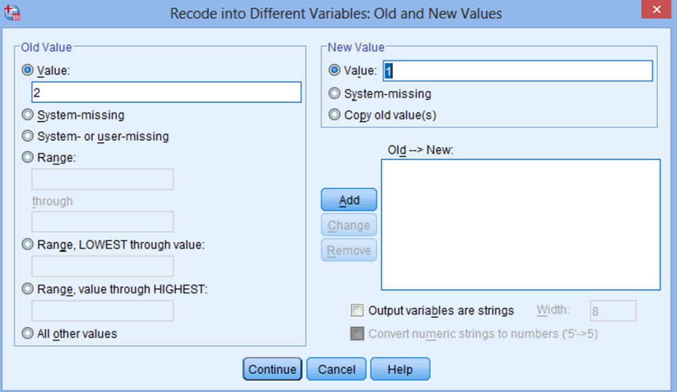This screenshot has width=677, height=392.
Task: Click the SPSS dialog icon in title bar
Action: click(x=12, y=13)
